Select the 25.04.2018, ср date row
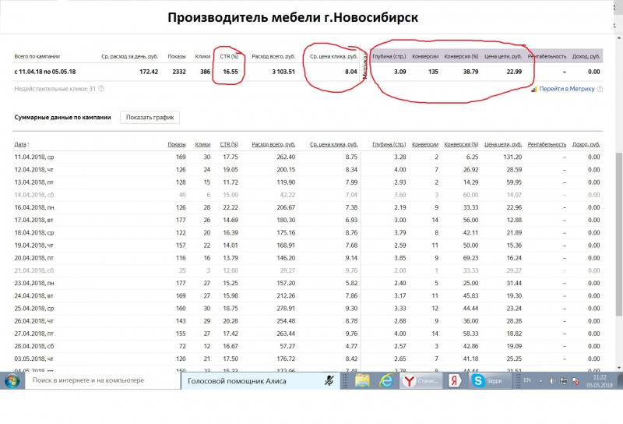 pyautogui.click(x=308, y=308)
